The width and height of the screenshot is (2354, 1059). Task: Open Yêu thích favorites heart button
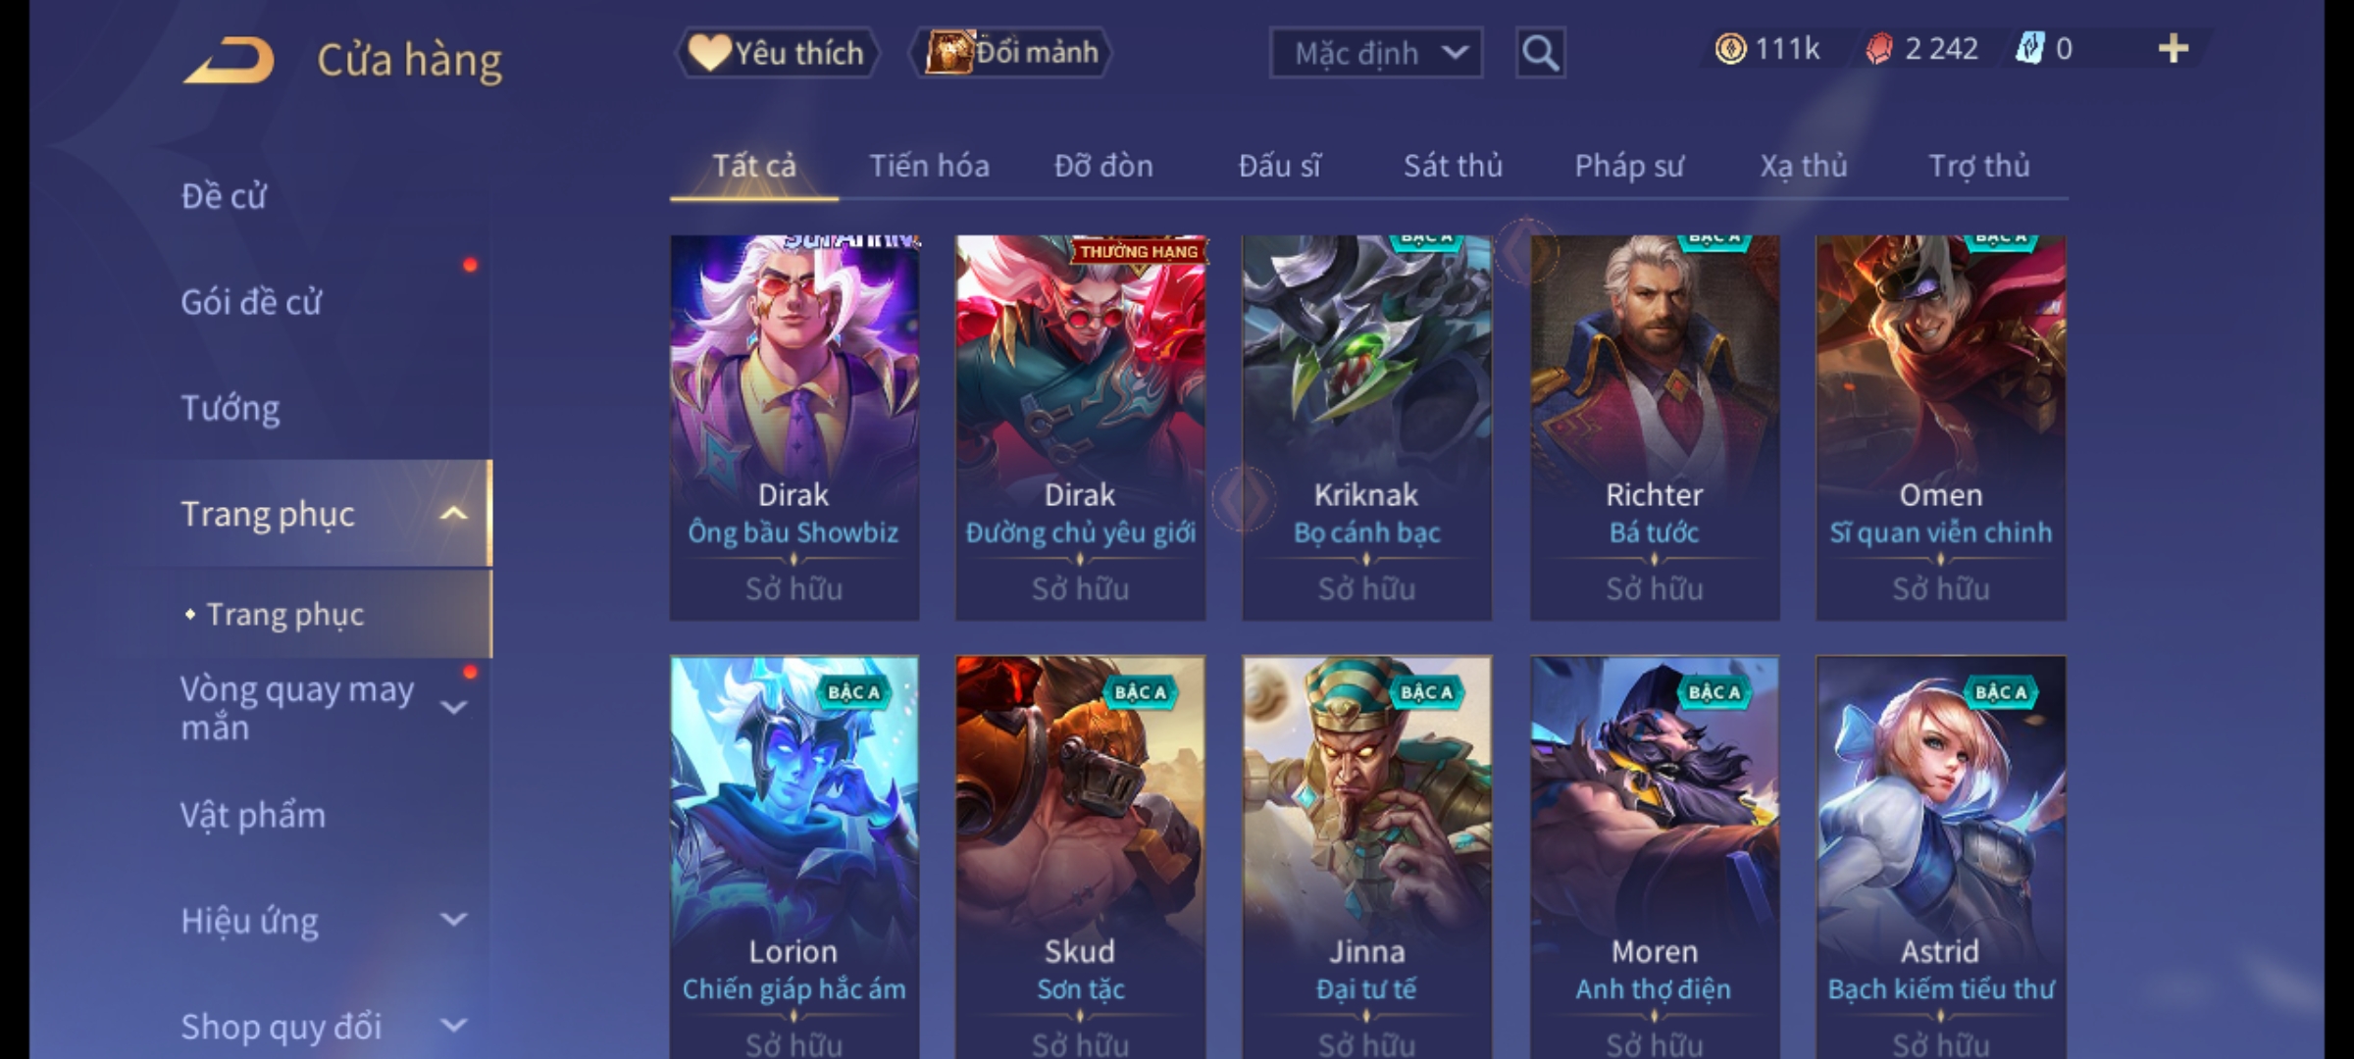coord(777,53)
